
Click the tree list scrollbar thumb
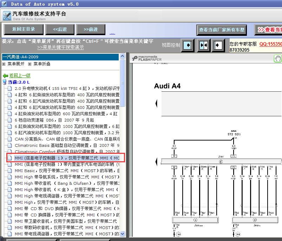coord(123,83)
